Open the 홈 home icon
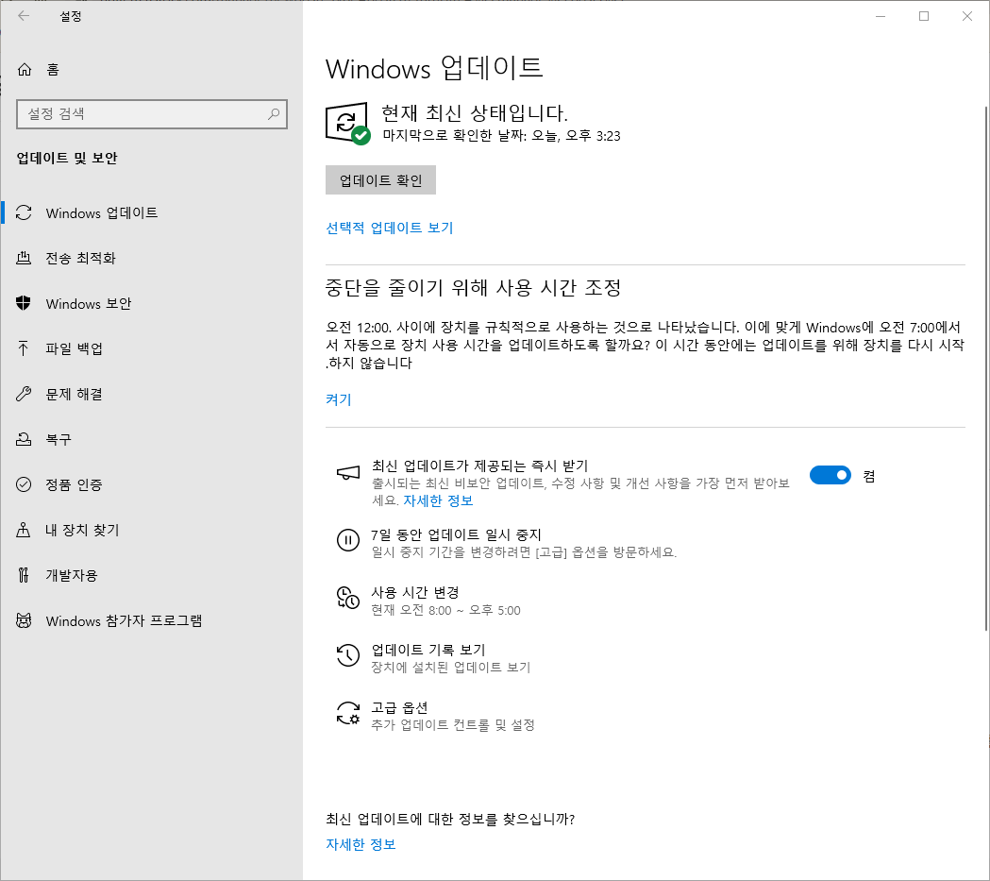990x881 pixels. pos(24,70)
